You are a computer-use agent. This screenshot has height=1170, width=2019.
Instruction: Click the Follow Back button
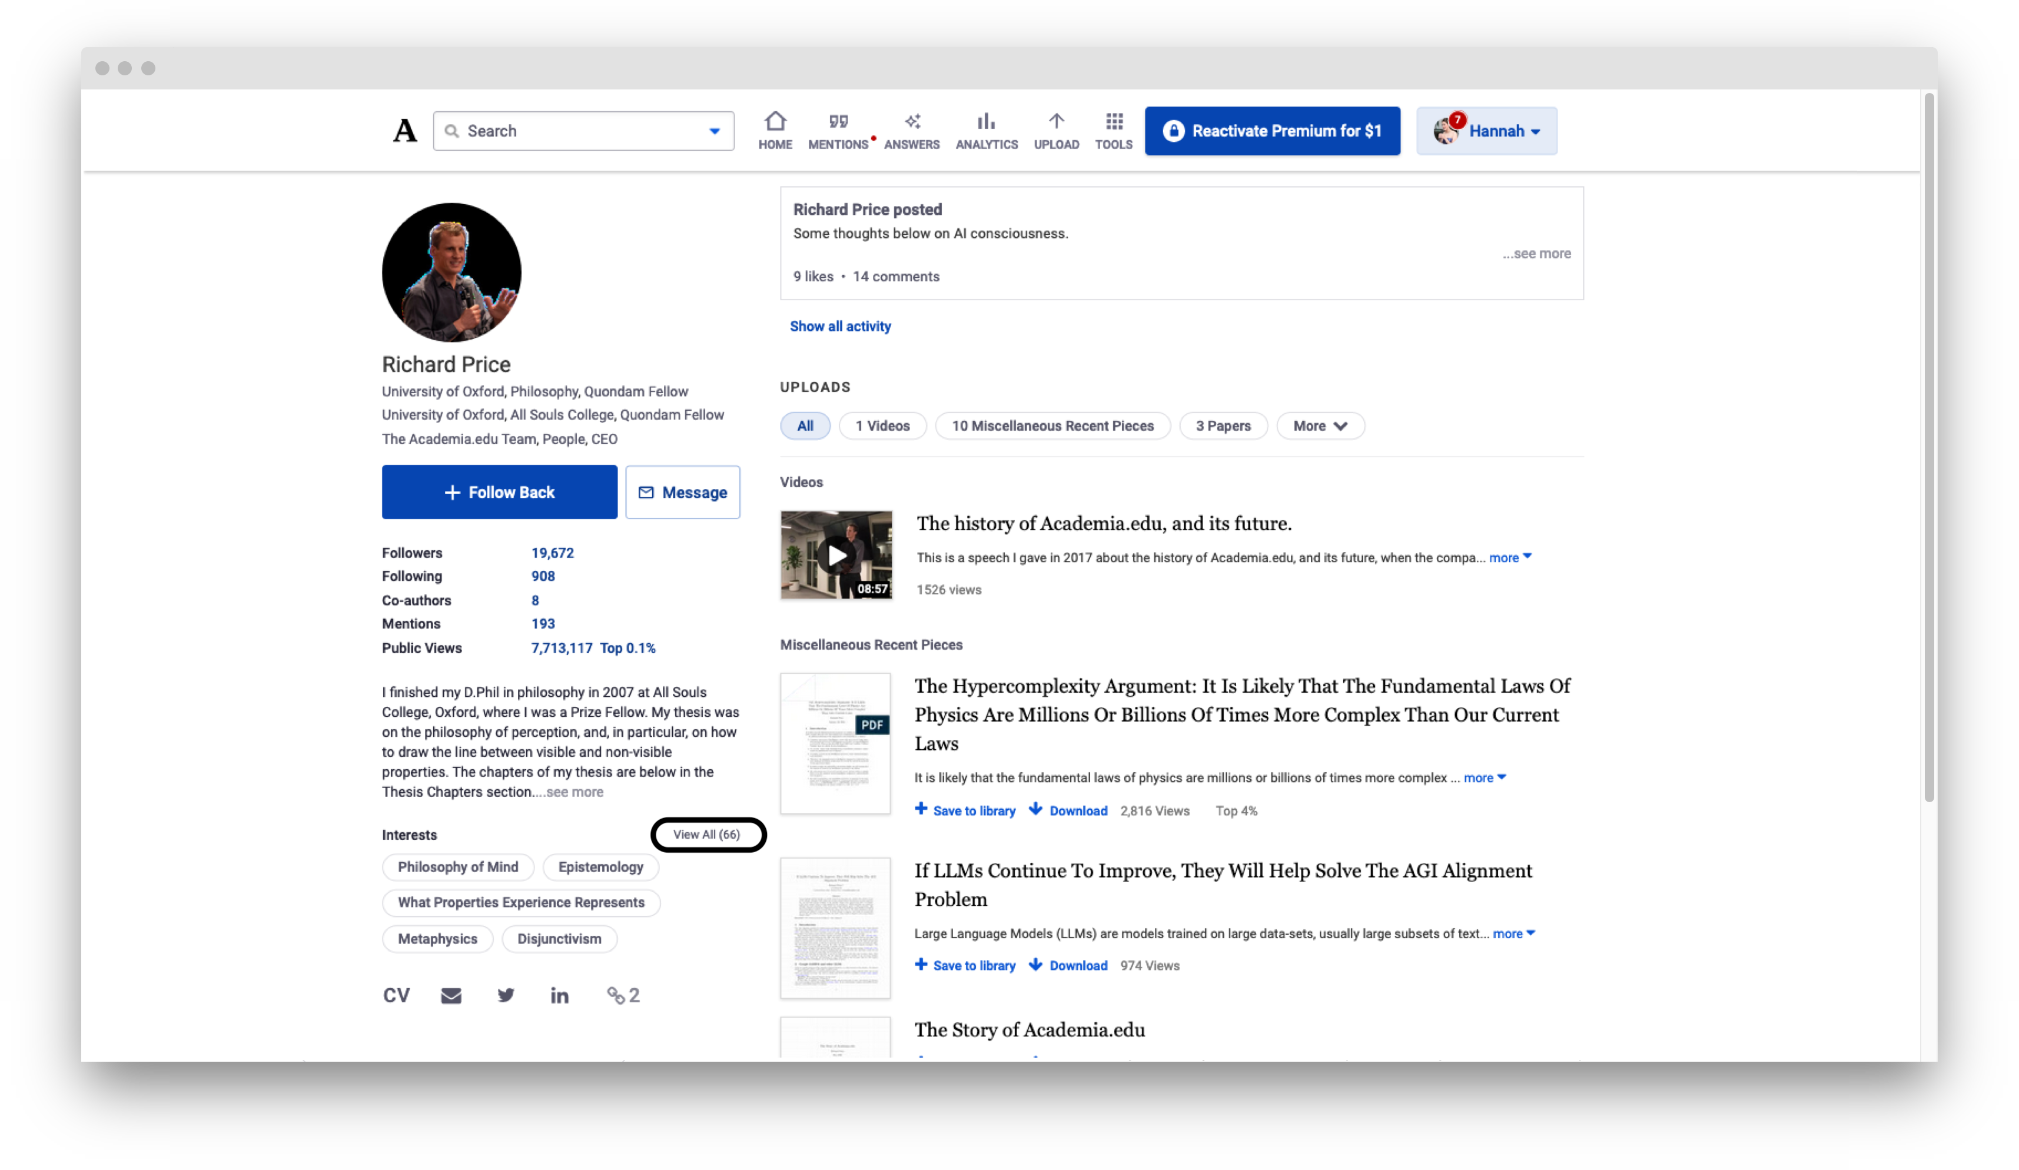(x=499, y=491)
